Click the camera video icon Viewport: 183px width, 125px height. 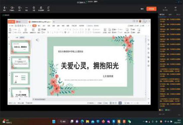pyautogui.click(x=12, y=8)
